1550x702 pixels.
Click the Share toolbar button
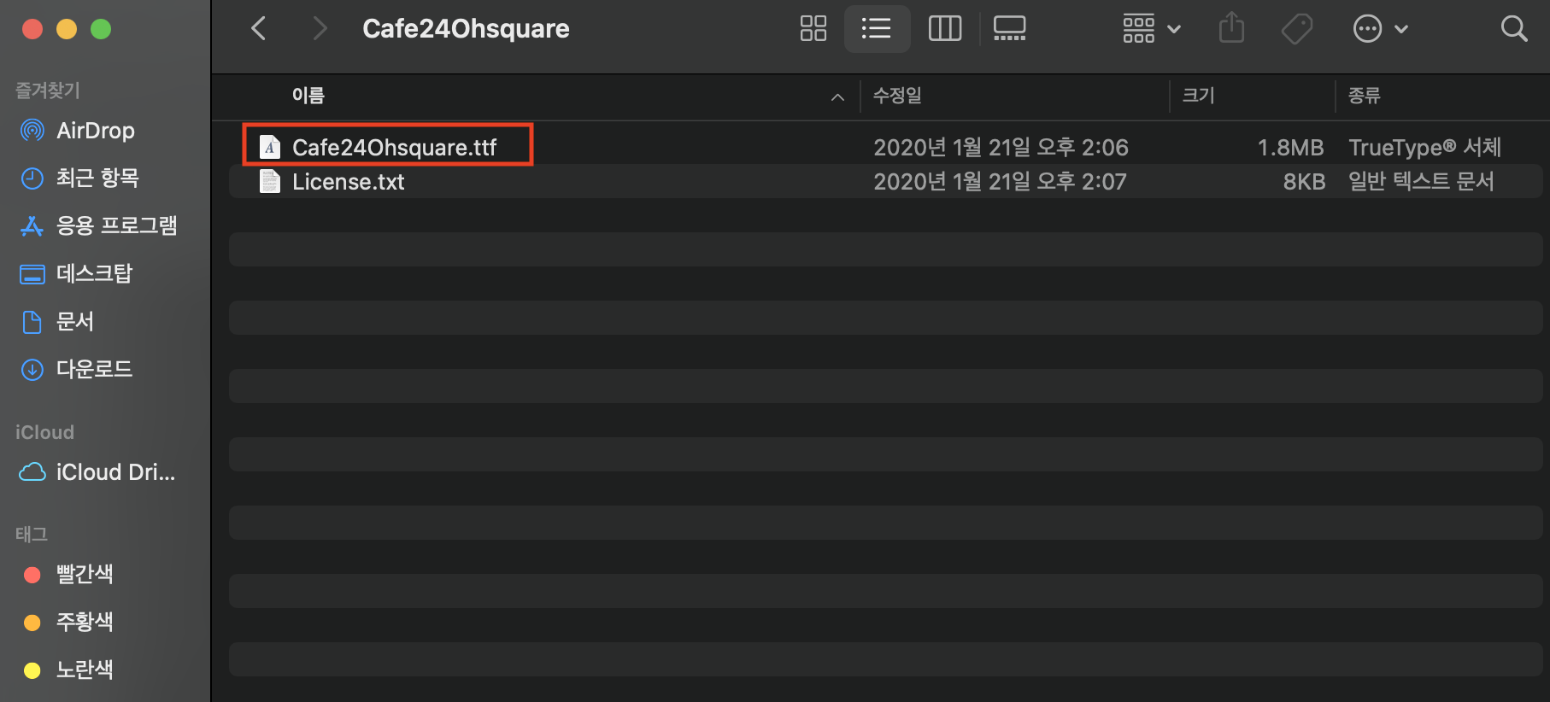[1231, 28]
